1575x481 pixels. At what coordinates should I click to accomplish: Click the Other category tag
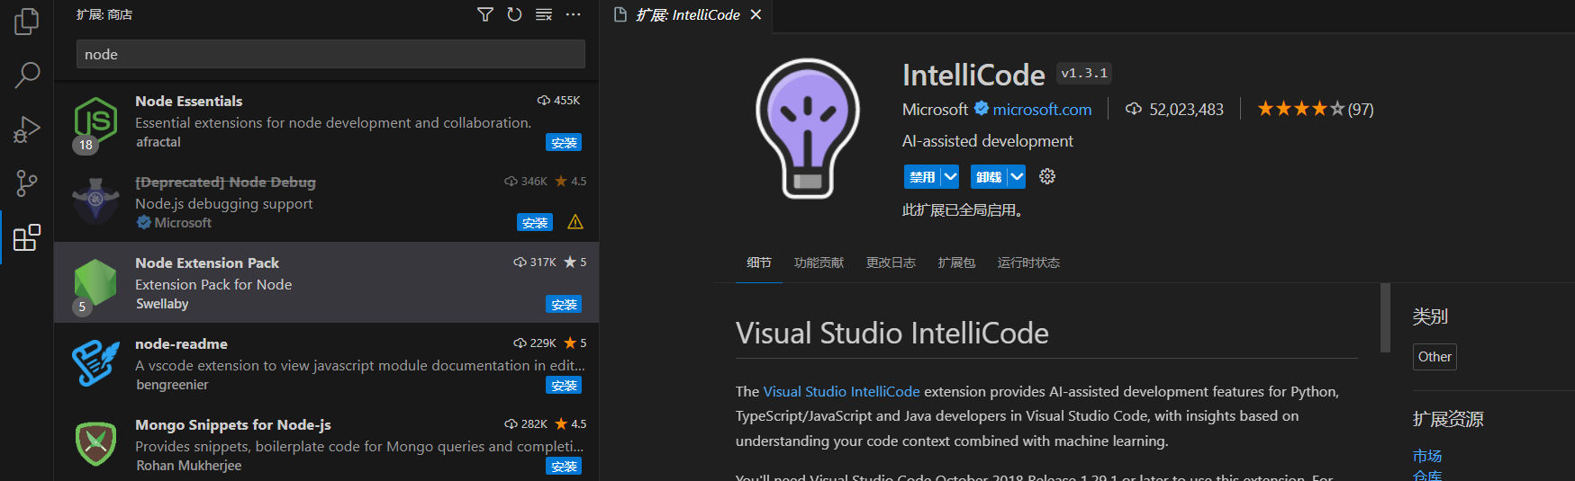1435,357
